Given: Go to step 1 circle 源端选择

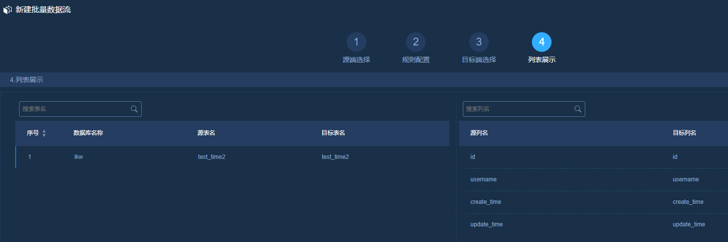Looking at the screenshot, I should click(x=356, y=43).
